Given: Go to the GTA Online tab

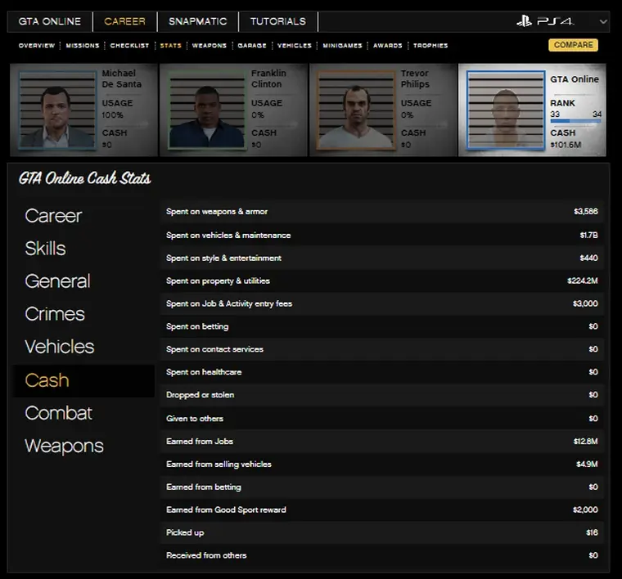Looking at the screenshot, I should click(x=51, y=21).
